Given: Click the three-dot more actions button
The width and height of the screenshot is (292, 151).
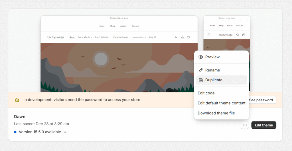Looking at the screenshot, I should pos(245,125).
